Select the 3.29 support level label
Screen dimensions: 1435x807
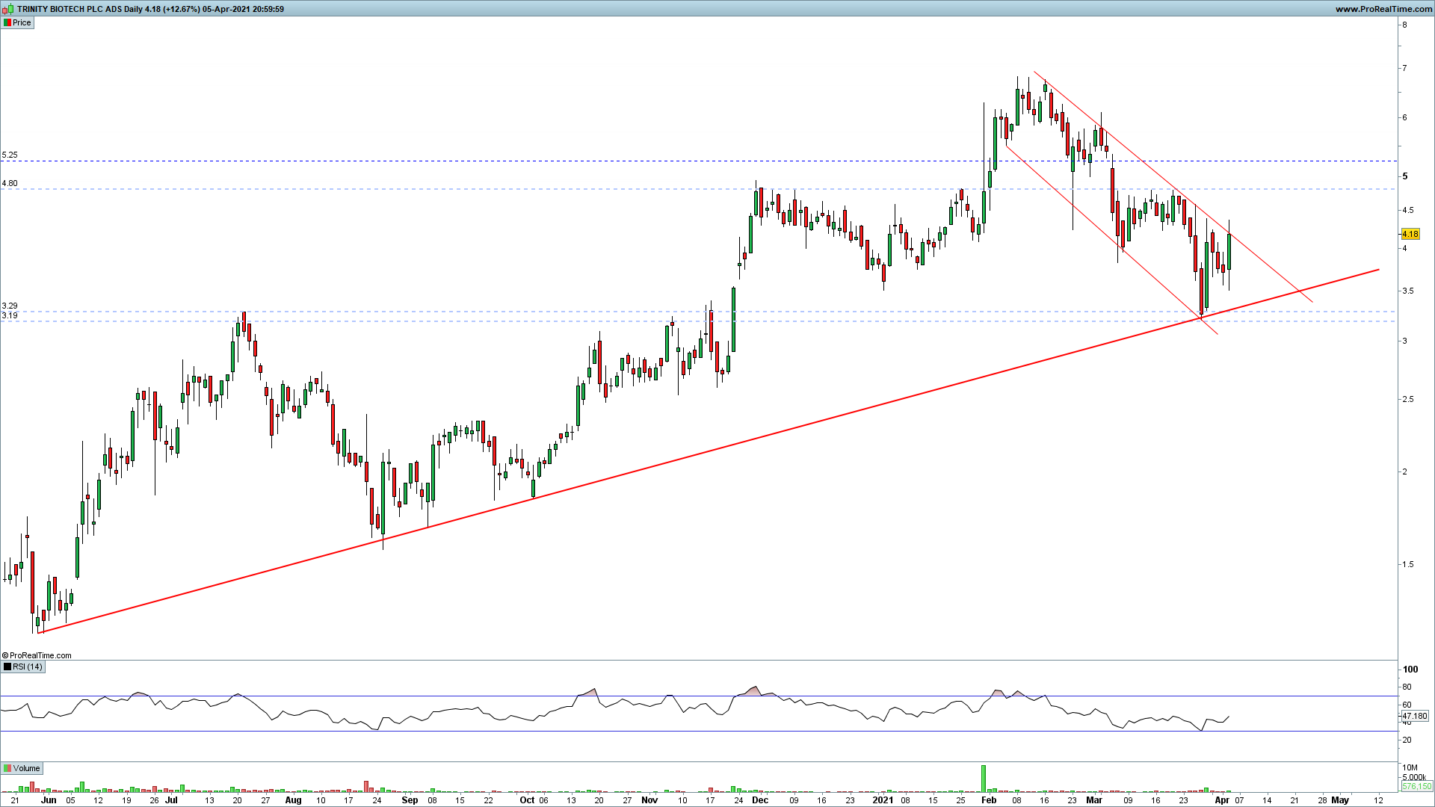[x=10, y=306]
